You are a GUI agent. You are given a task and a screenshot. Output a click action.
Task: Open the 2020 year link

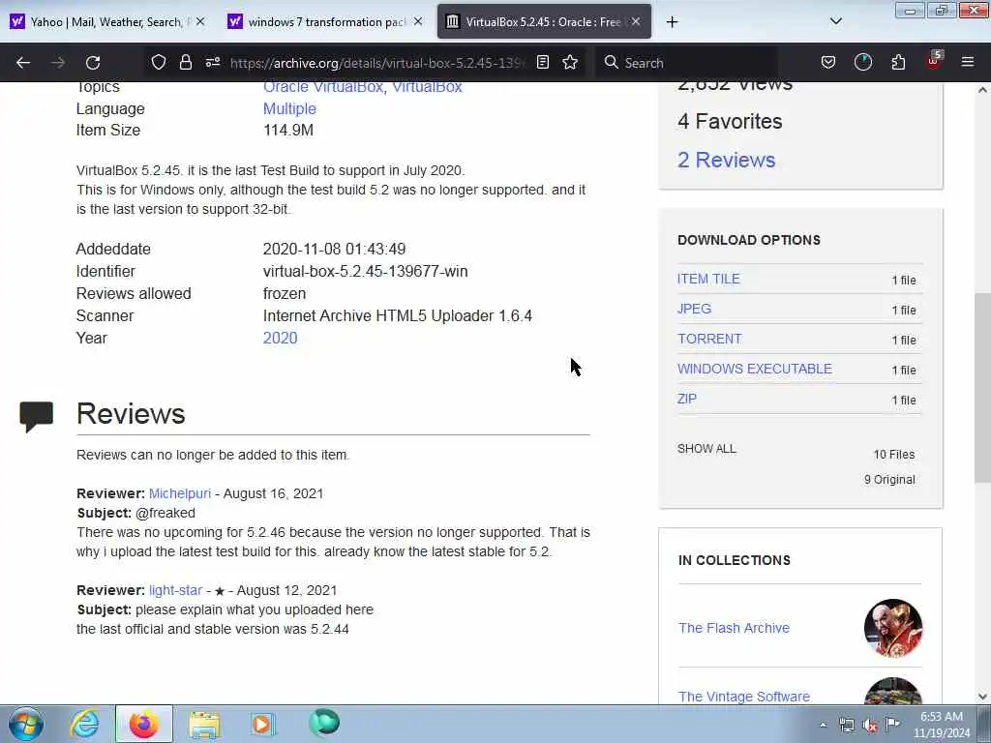coord(280,338)
